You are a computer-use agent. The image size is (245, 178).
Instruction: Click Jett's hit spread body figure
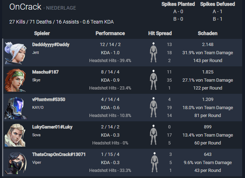pyautogui.click(x=154, y=52)
